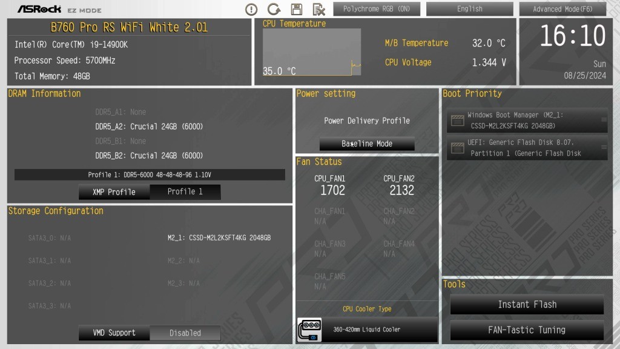Click SATA3_0 N/A storage entry
This screenshot has width=620, height=349.
tap(50, 238)
